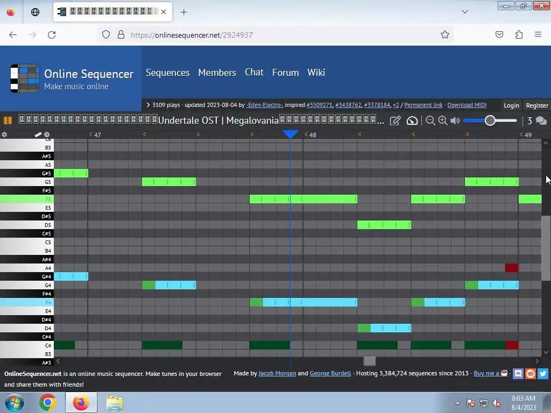Select the red A4 note block
The width and height of the screenshot is (551, 413).
(512, 268)
